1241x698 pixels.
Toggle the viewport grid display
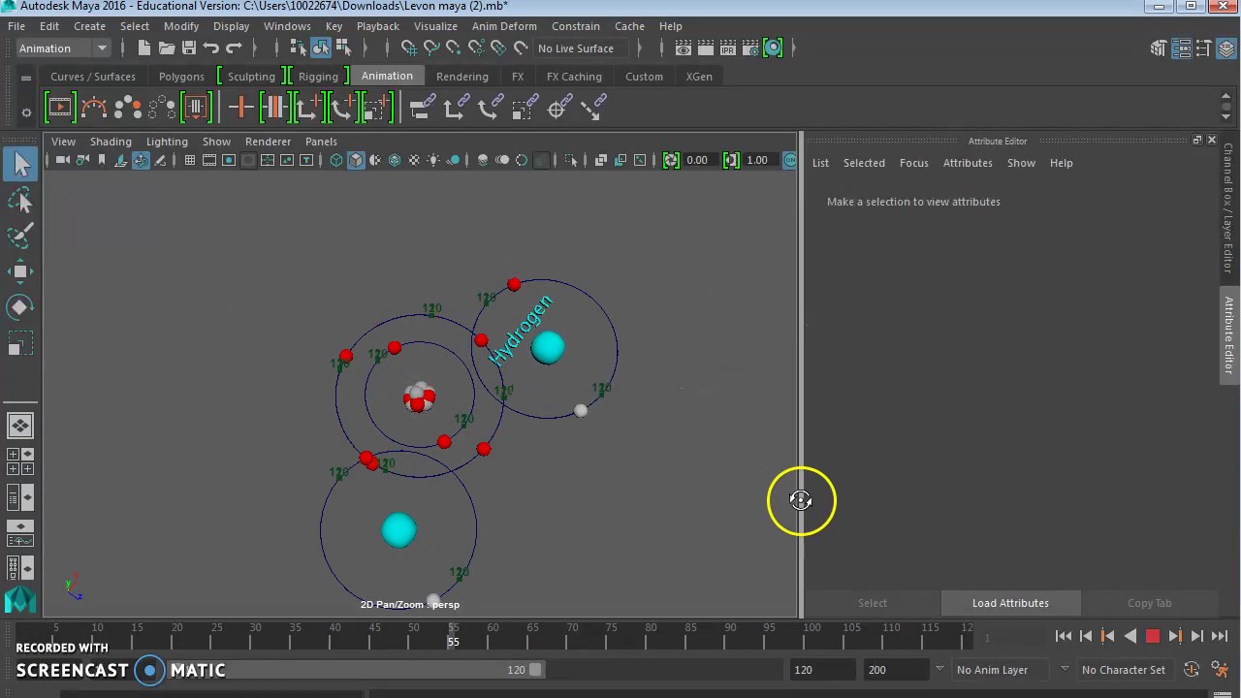[189, 160]
